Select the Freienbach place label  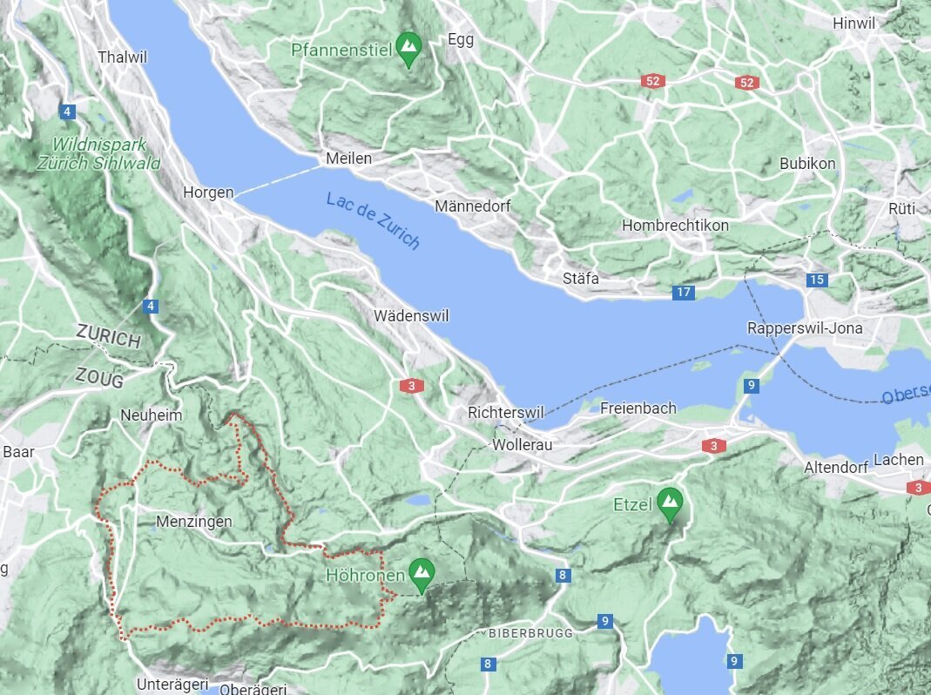pos(638,408)
